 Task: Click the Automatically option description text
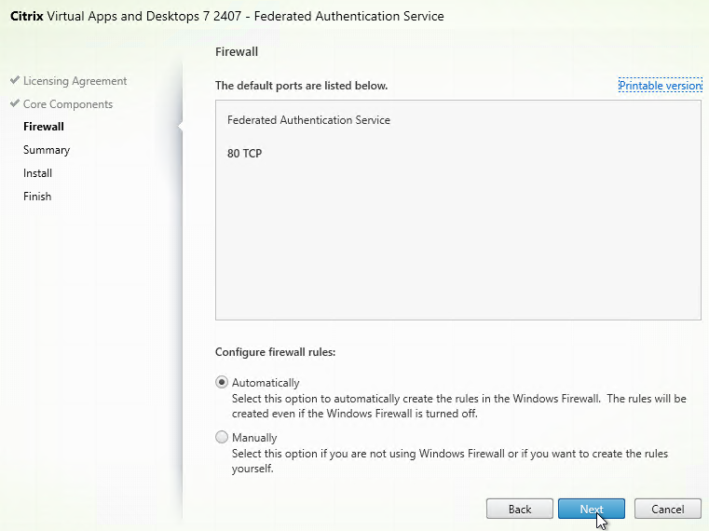(x=458, y=405)
